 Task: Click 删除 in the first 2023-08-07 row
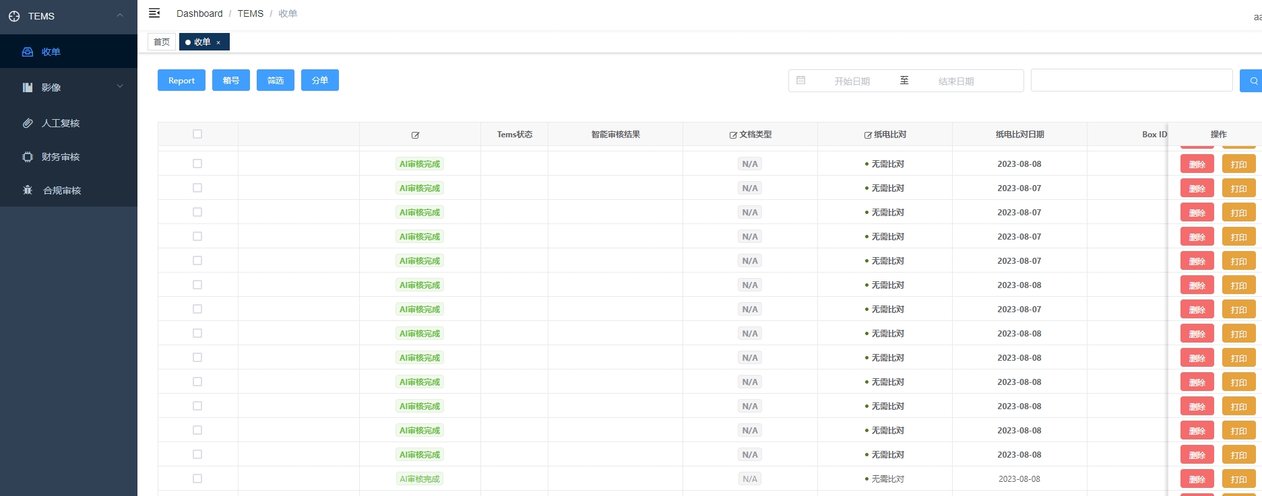tap(1197, 188)
